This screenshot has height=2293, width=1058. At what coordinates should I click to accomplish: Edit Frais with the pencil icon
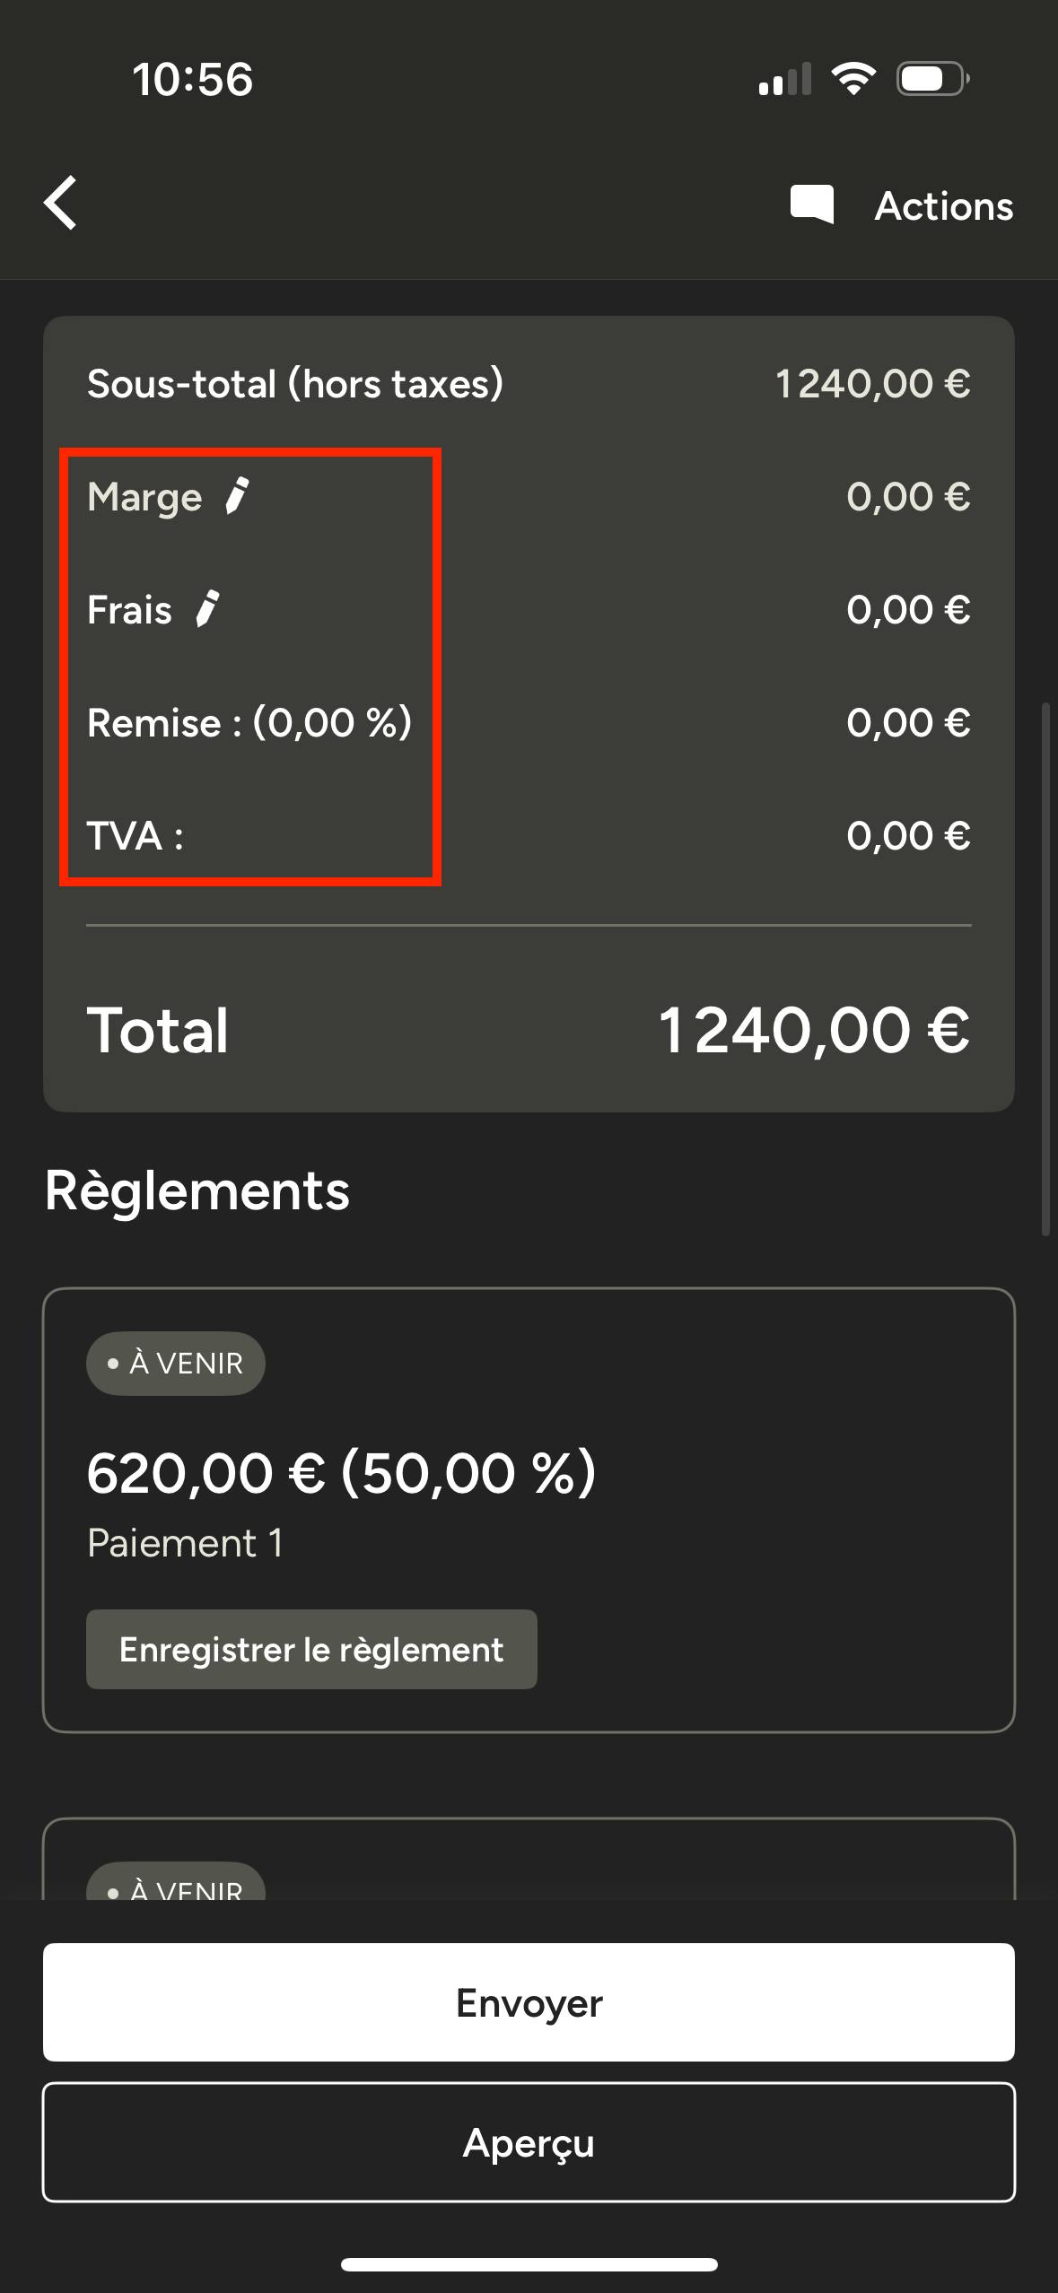click(207, 609)
